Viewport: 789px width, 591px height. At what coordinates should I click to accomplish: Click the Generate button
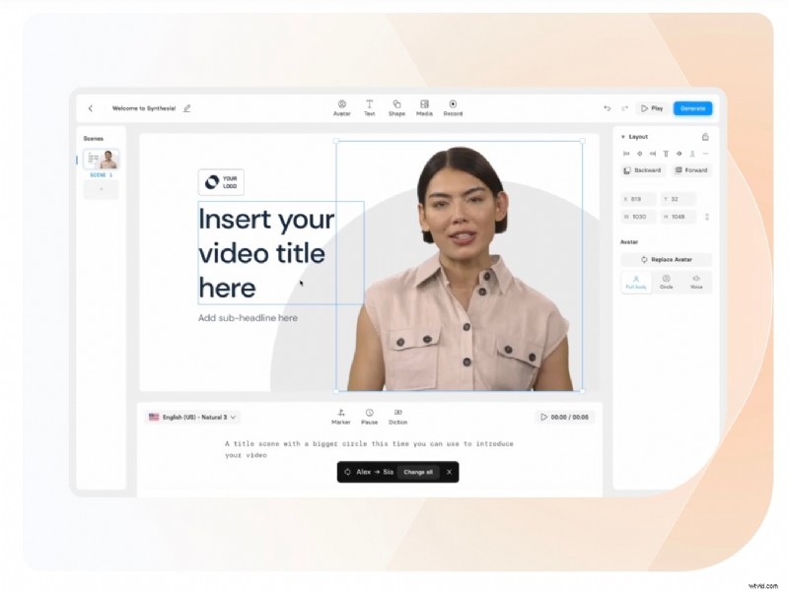tap(692, 108)
